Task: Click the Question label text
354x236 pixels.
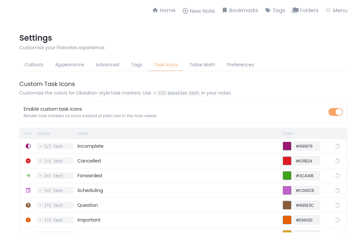Action: 88,205
